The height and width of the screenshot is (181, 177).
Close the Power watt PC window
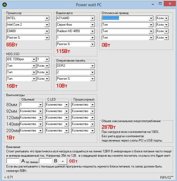click(x=170, y=4)
